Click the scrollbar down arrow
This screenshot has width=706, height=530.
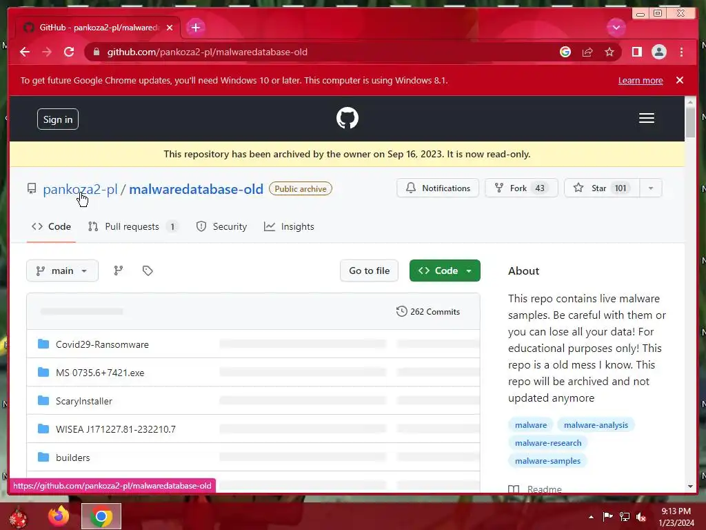pos(690,487)
